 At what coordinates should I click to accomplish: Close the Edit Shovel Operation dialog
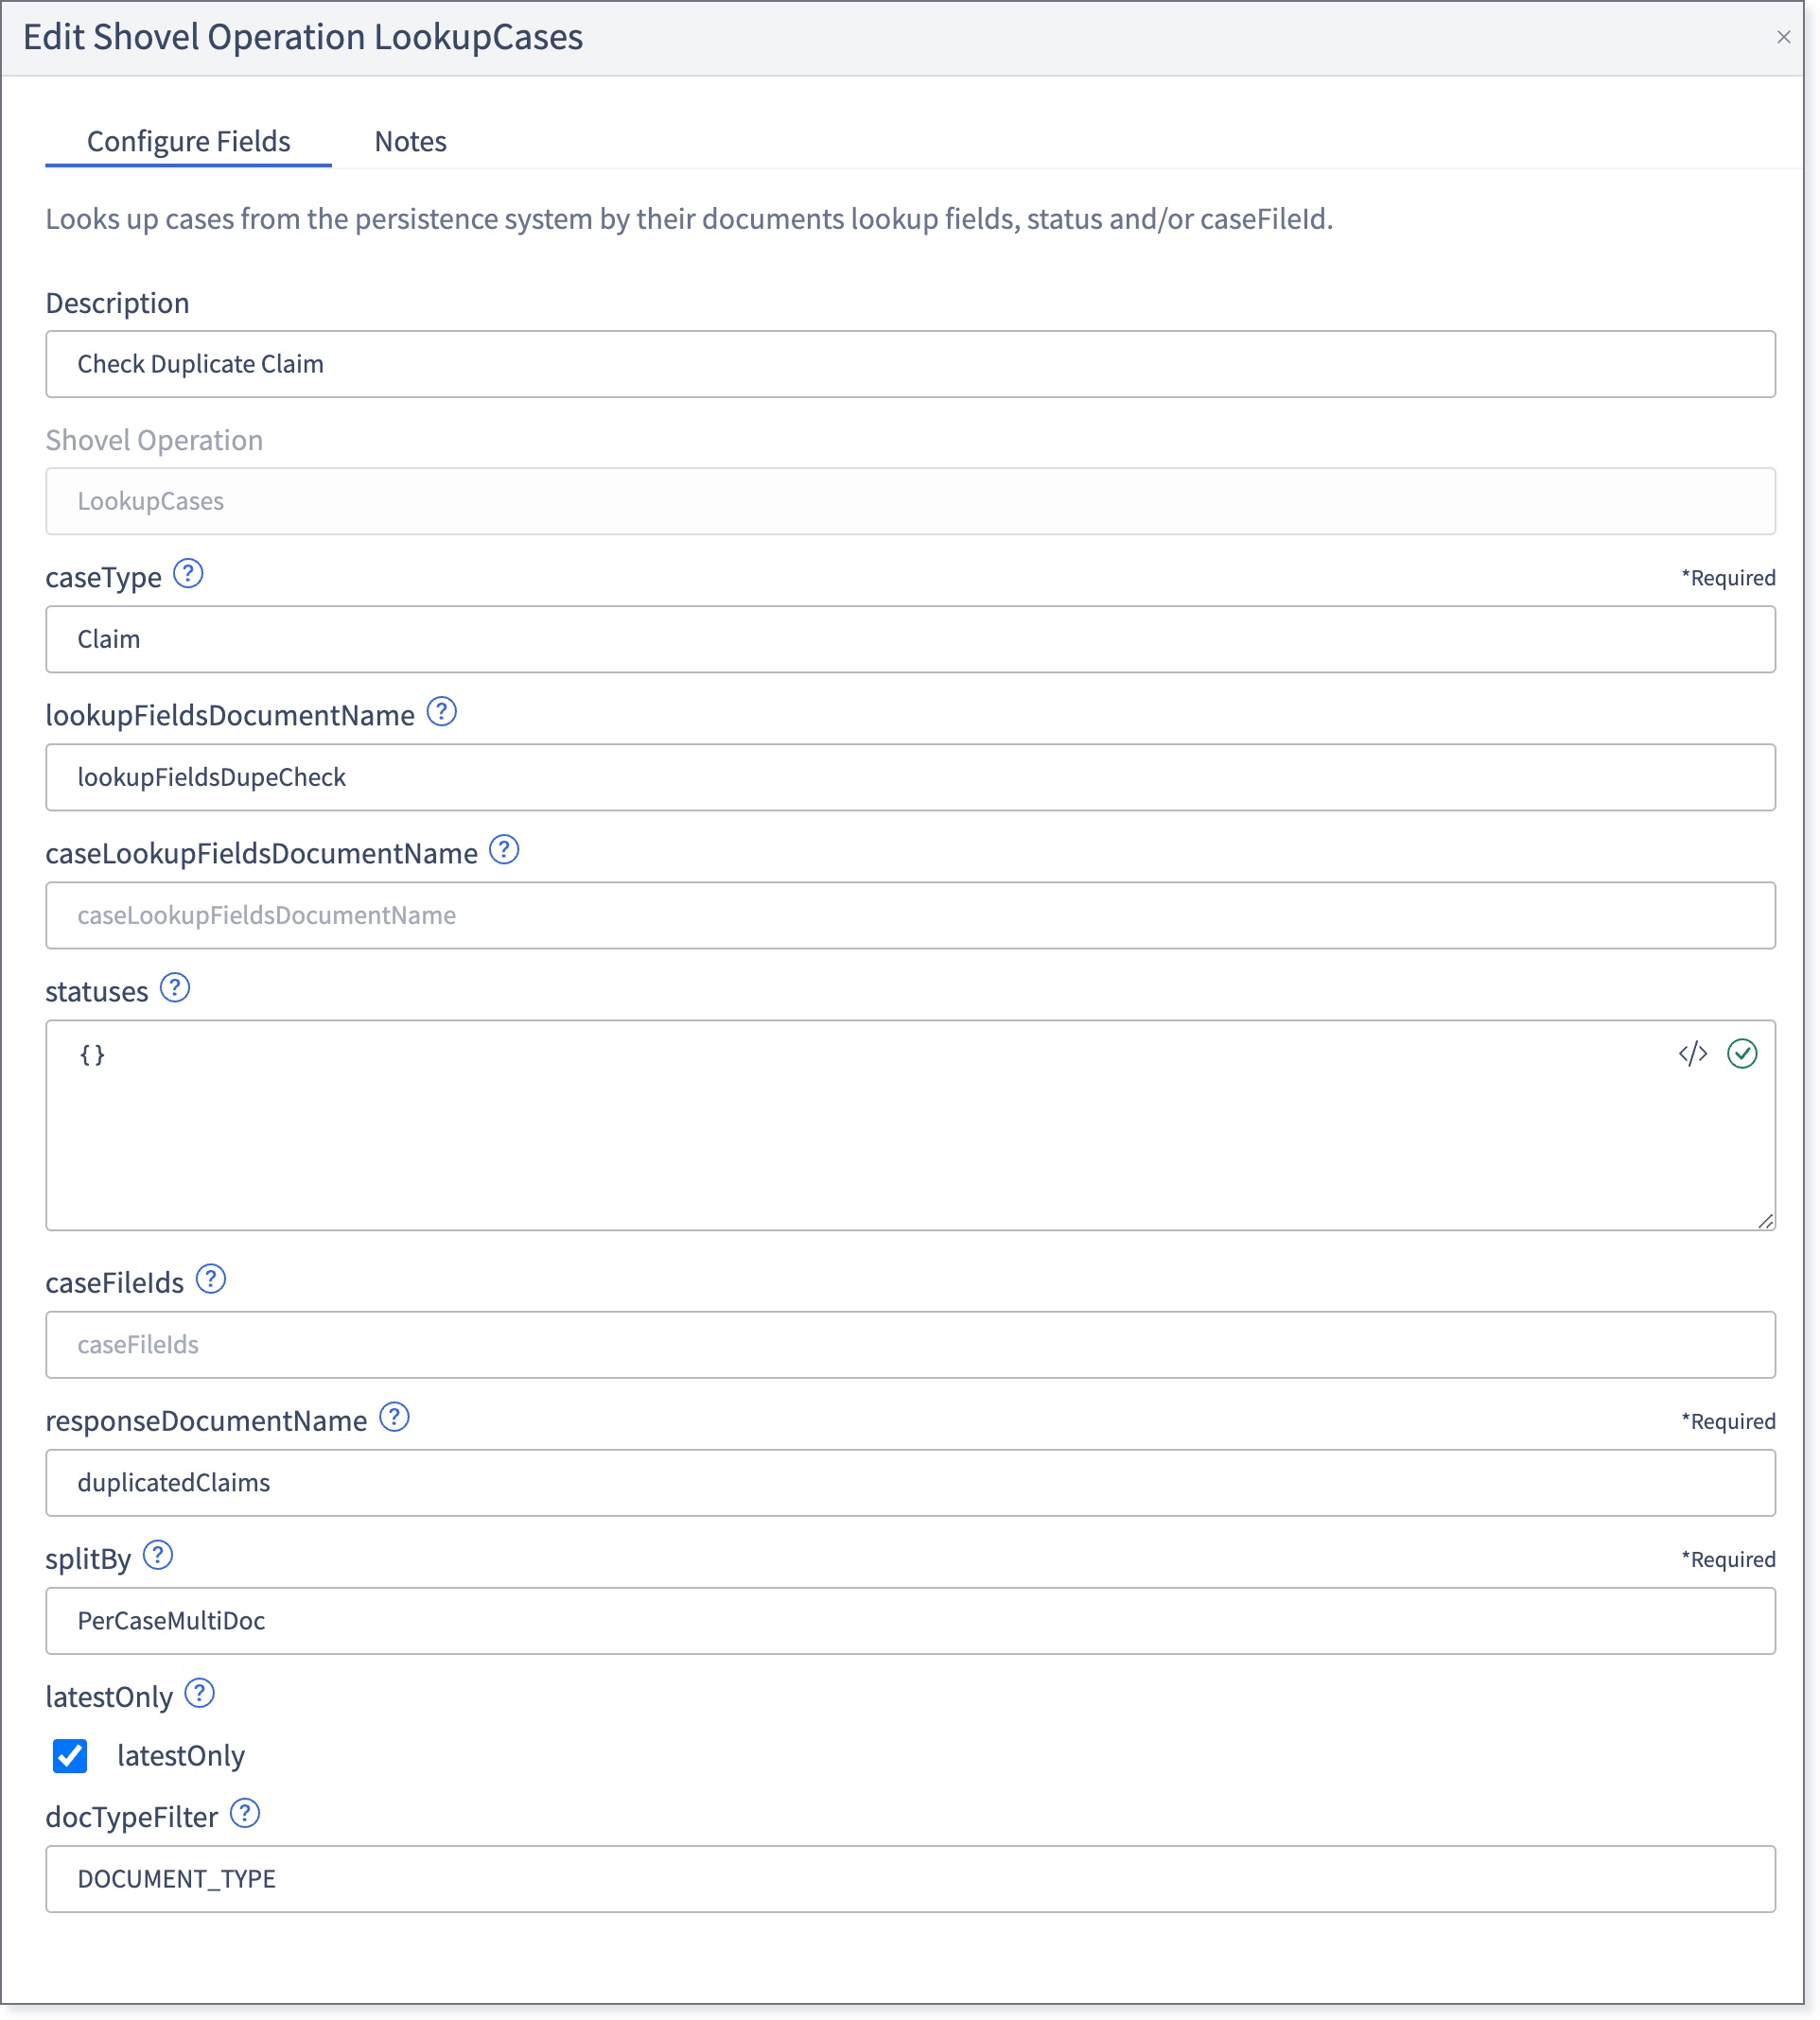(x=1783, y=37)
